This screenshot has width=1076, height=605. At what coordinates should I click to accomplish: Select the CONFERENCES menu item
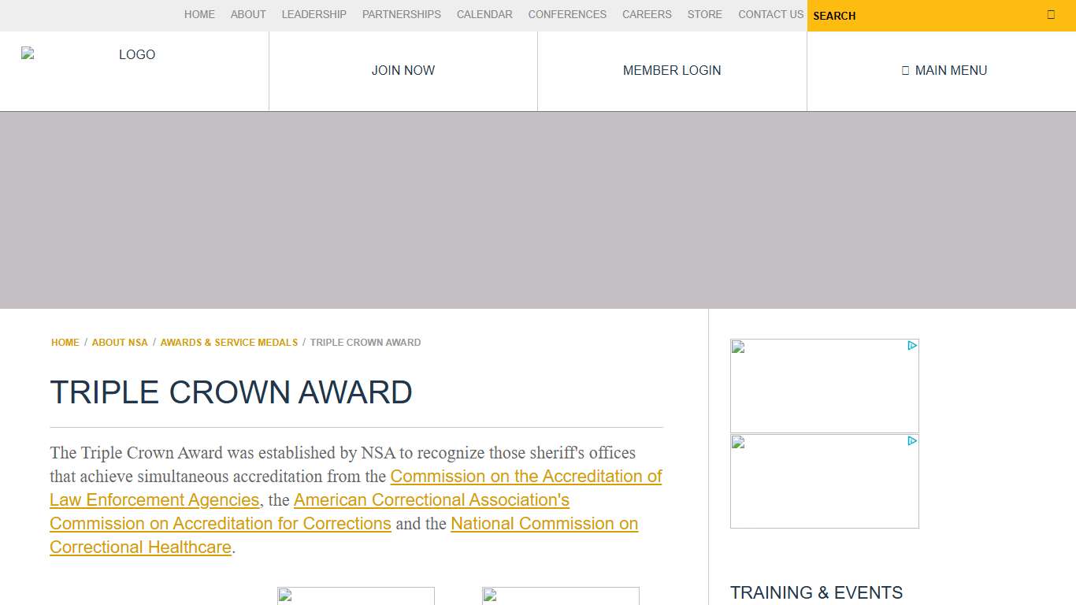click(x=567, y=14)
